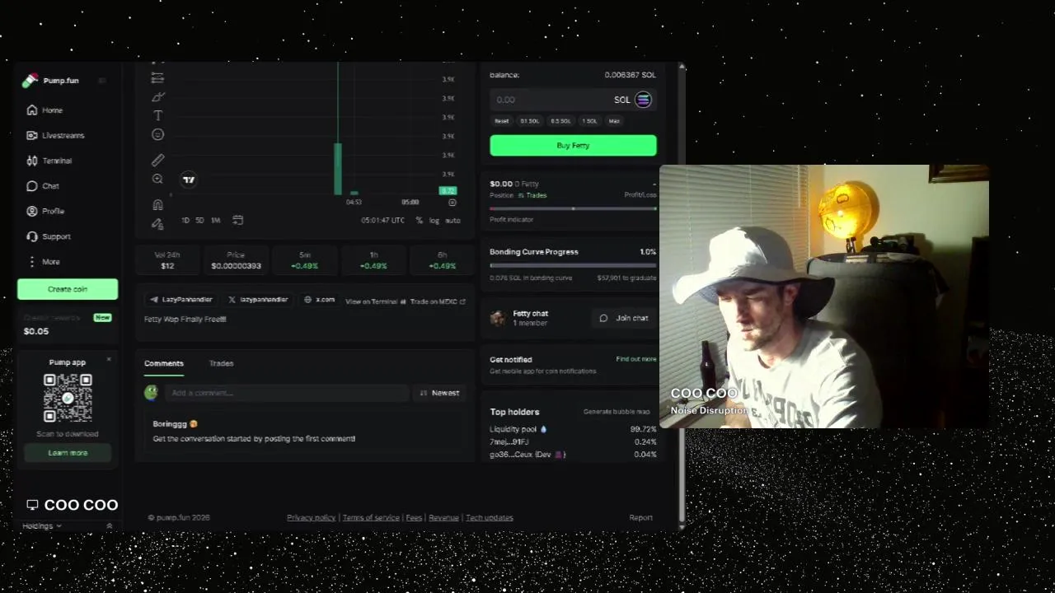The image size is (1055, 593).
Task: Set chart range to 5D
Action: [199, 221]
